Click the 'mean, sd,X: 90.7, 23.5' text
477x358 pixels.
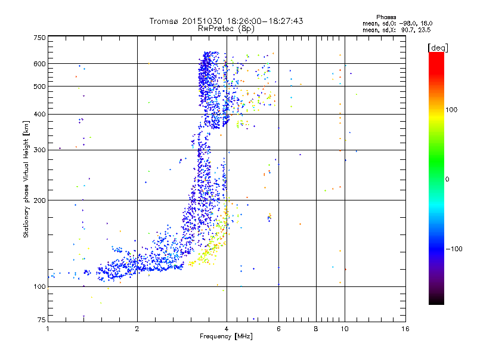click(397, 30)
